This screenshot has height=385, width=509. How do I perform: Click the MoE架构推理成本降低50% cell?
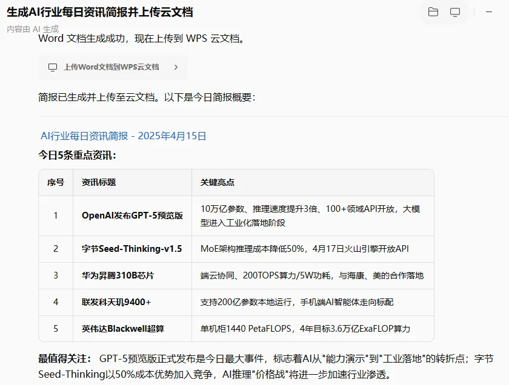313,249
